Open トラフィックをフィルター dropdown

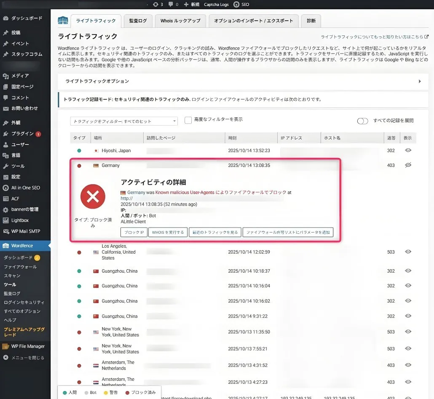click(124, 121)
